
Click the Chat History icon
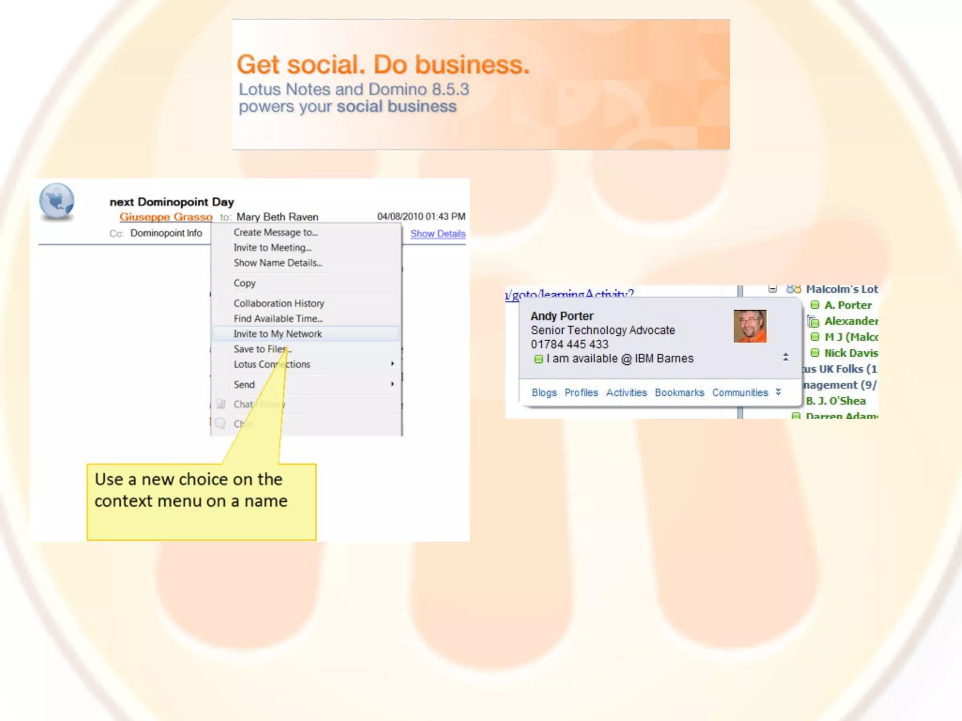(221, 404)
